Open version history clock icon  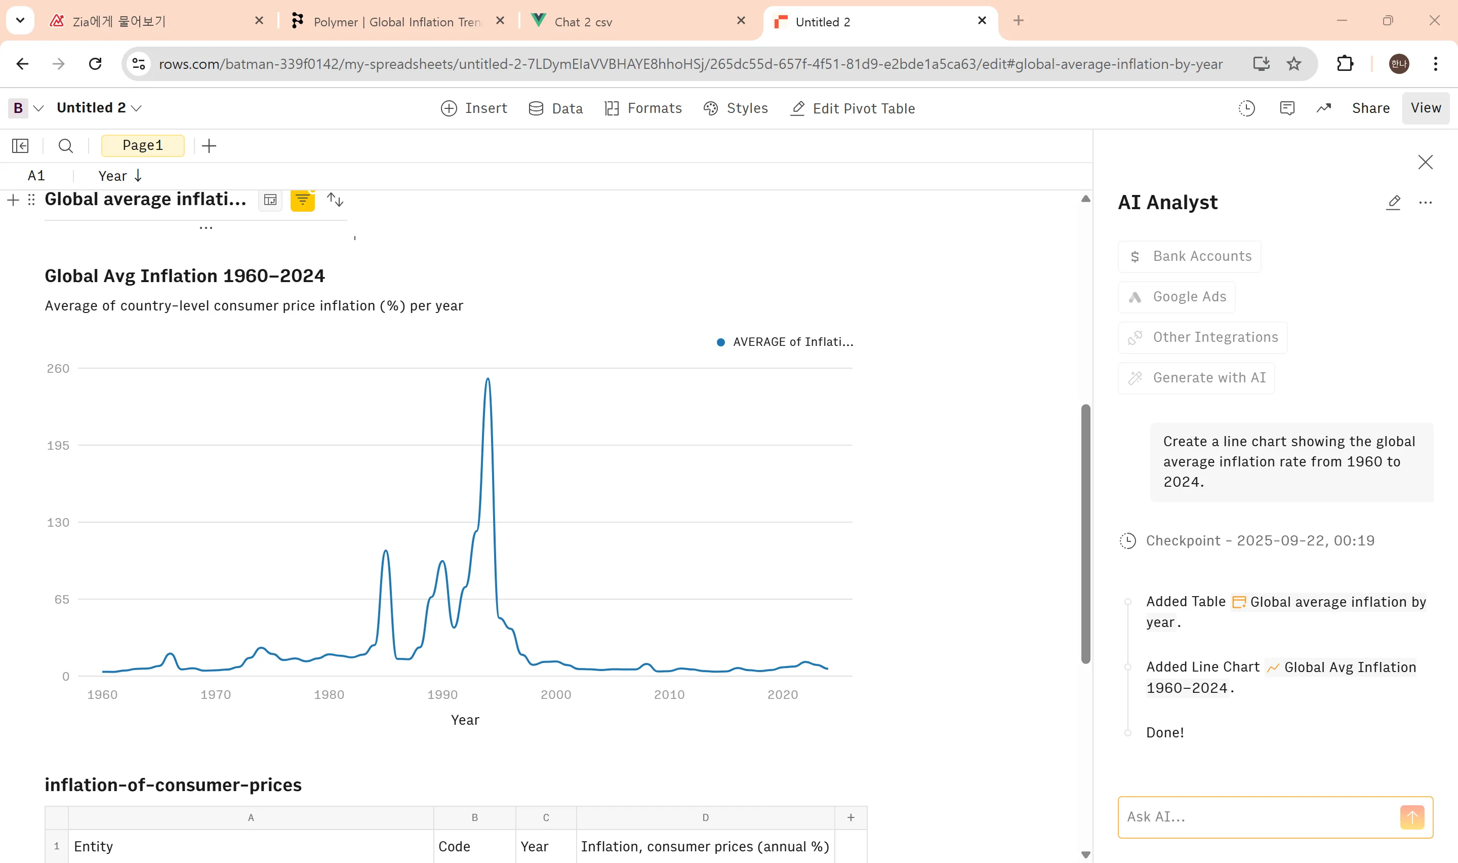pyautogui.click(x=1246, y=108)
